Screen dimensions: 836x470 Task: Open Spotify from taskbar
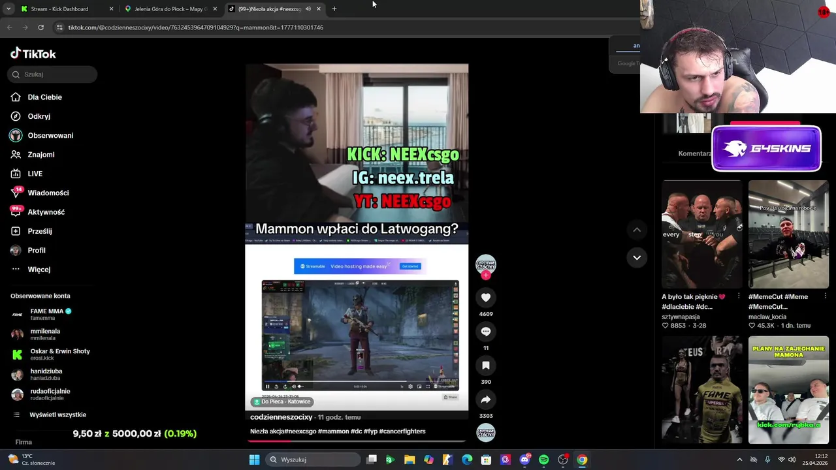coord(543,460)
